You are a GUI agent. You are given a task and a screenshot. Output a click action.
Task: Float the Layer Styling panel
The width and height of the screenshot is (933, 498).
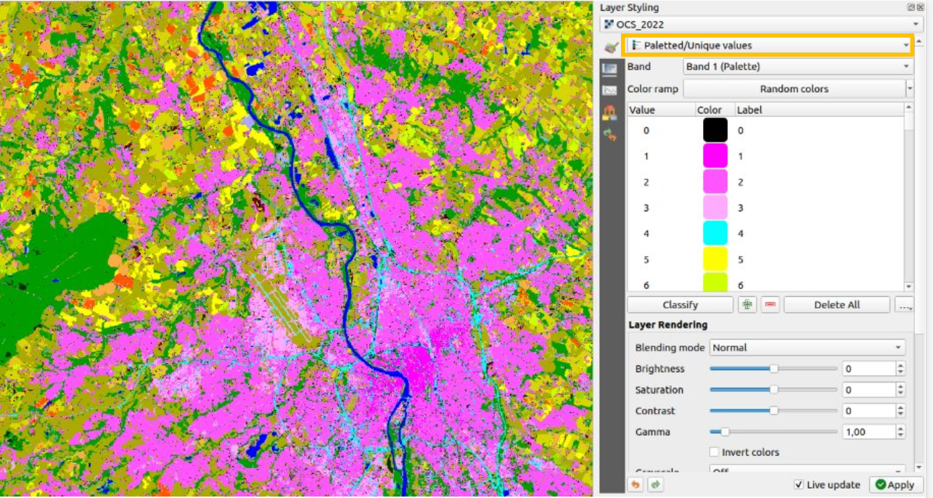[x=911, y=7]
